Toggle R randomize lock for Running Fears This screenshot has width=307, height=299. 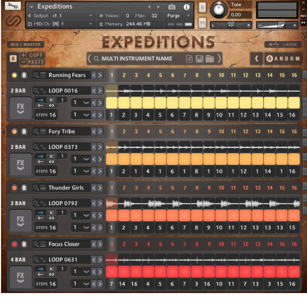[x=24, y=75]
